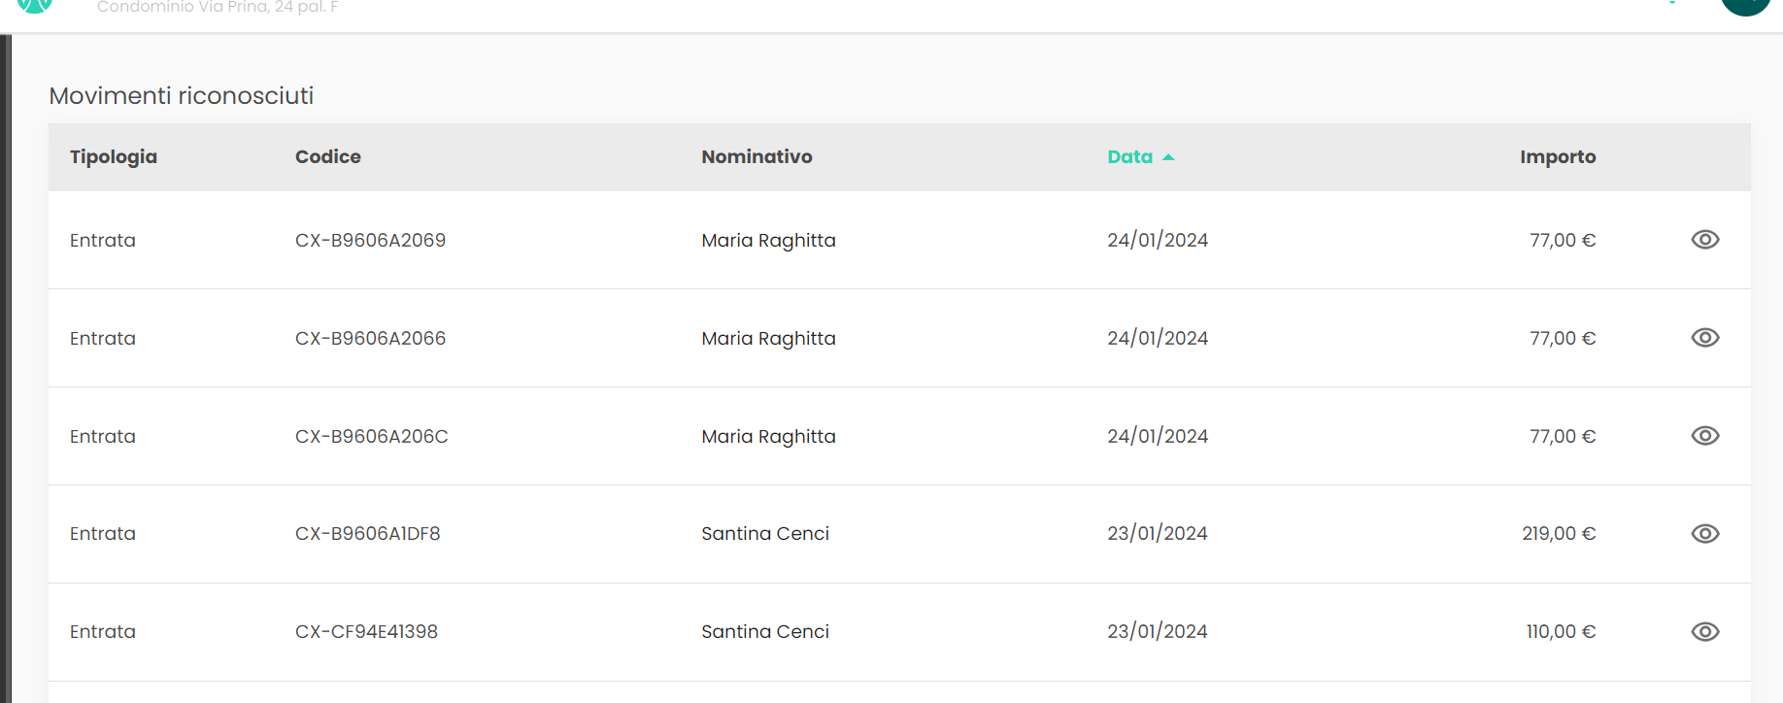Click the sort arrow beside Data
Viewport: 1783px width, 703px height.
pos(1168,157)
